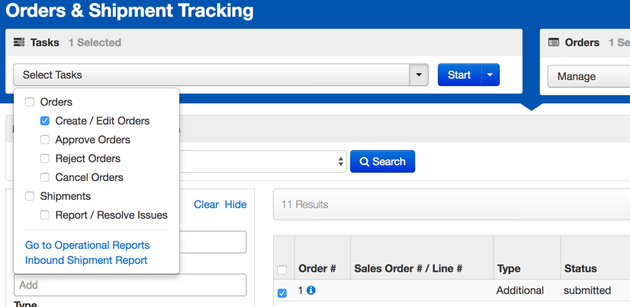
Task: Enable the Cancel Orders checkbox
Action: coord(45,177)
